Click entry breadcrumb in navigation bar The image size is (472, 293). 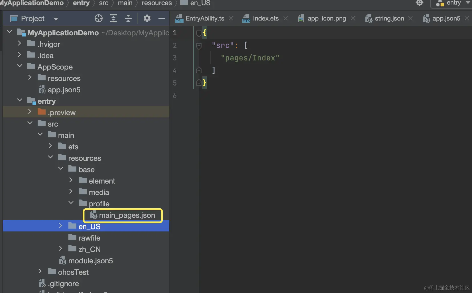pyautogui.click(x=81, y=3)
